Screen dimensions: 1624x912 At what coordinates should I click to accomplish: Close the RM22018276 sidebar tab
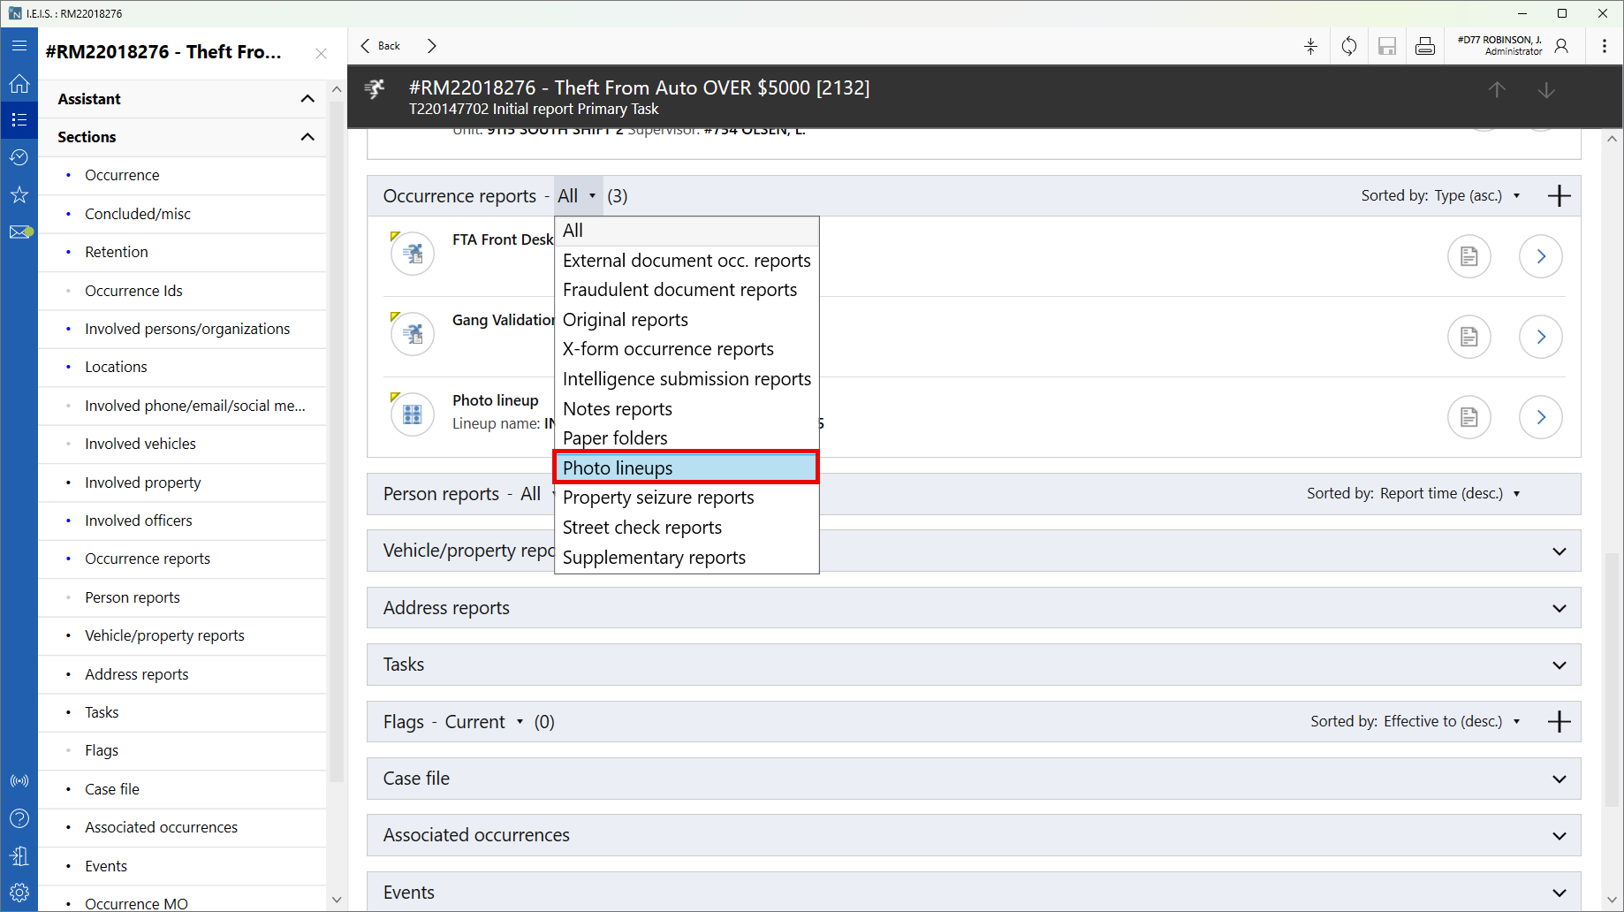click(321, 53)
